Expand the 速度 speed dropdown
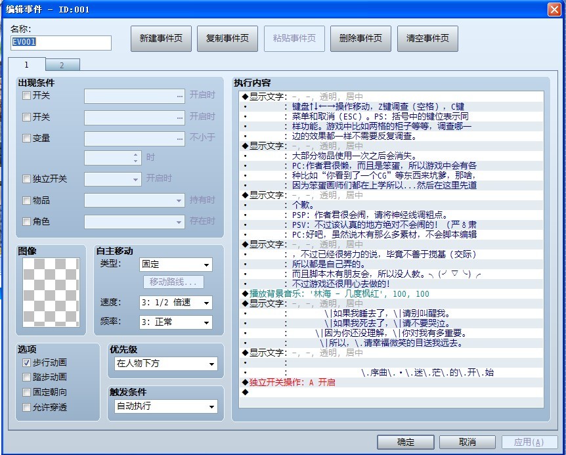566x455 pixels. (176, 303)
